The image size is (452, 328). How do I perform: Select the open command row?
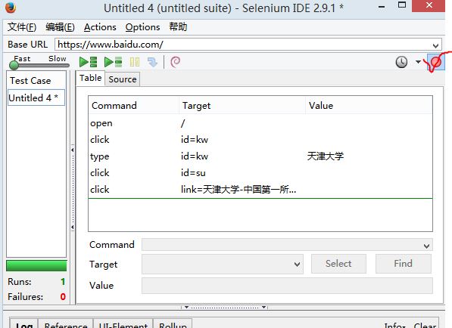point(260,123)
